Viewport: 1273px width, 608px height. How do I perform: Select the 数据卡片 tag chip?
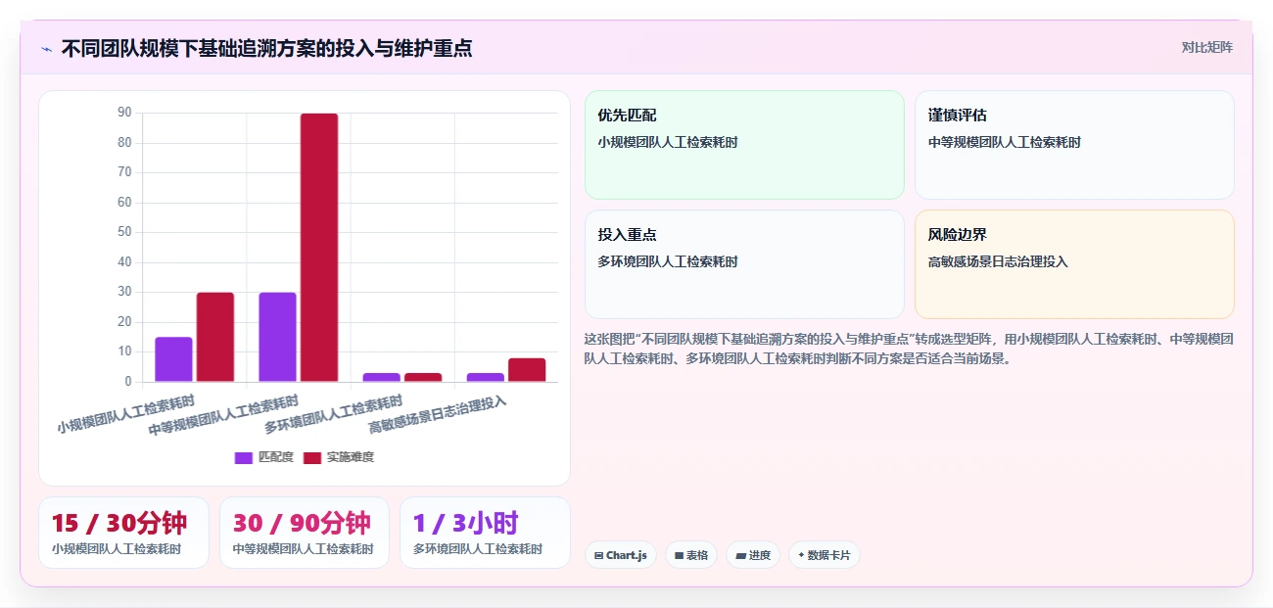[825, 555]
